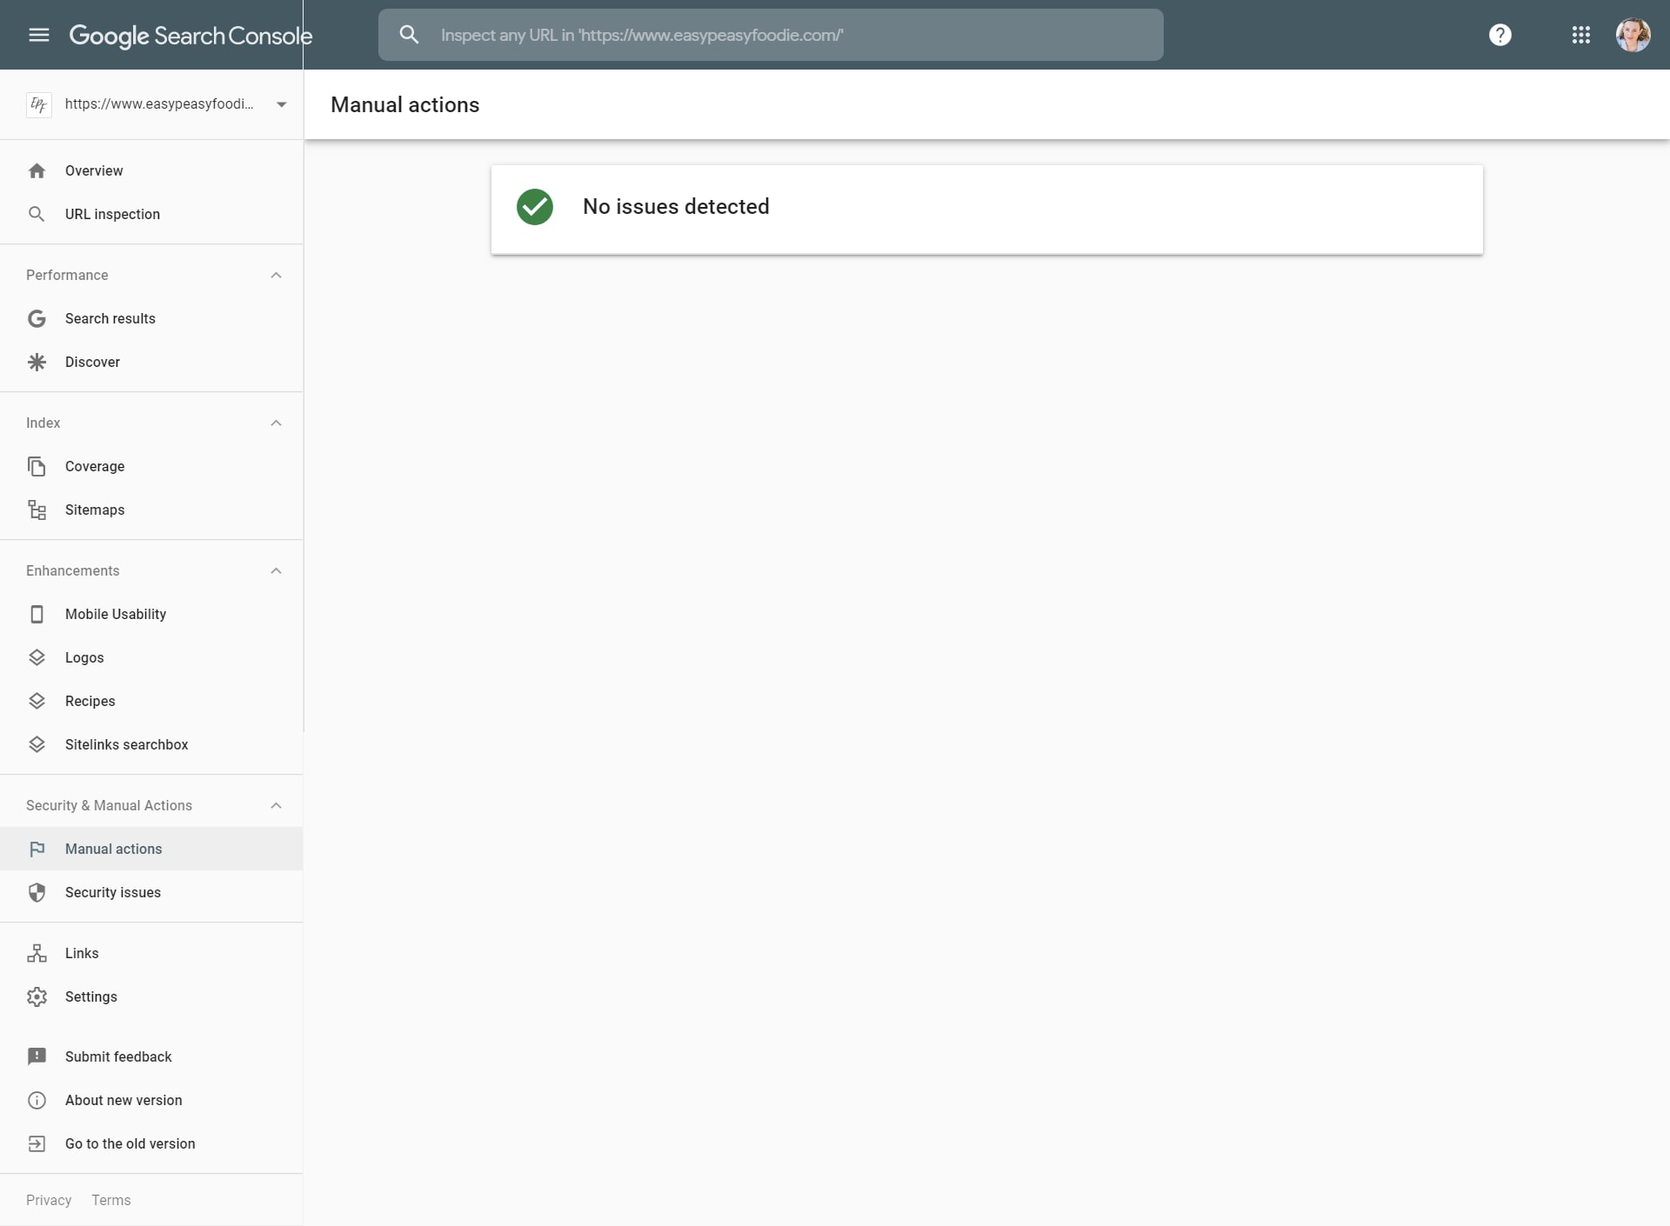Open Google apps grid icon

1580,35
